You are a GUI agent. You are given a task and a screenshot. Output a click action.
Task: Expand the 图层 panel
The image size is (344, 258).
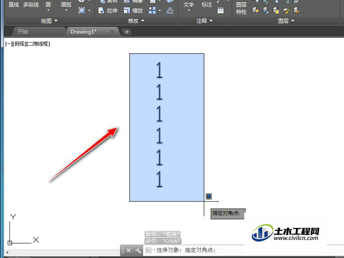coord(286,21)
